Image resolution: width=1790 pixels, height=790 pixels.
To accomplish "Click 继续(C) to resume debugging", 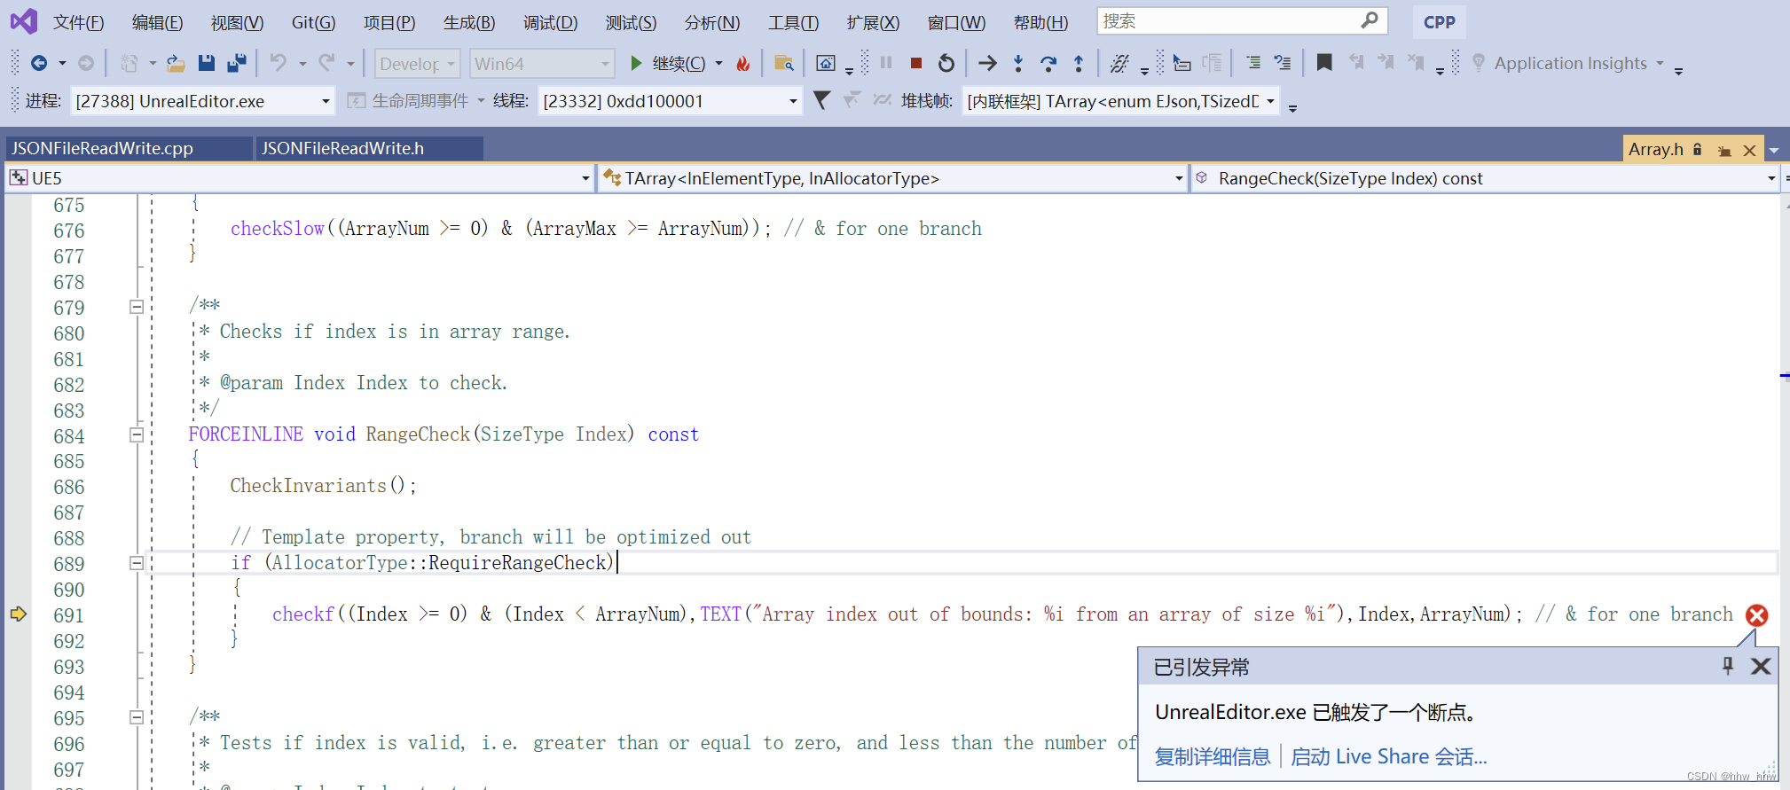I will pyautogui.click(x=669, y=63).
